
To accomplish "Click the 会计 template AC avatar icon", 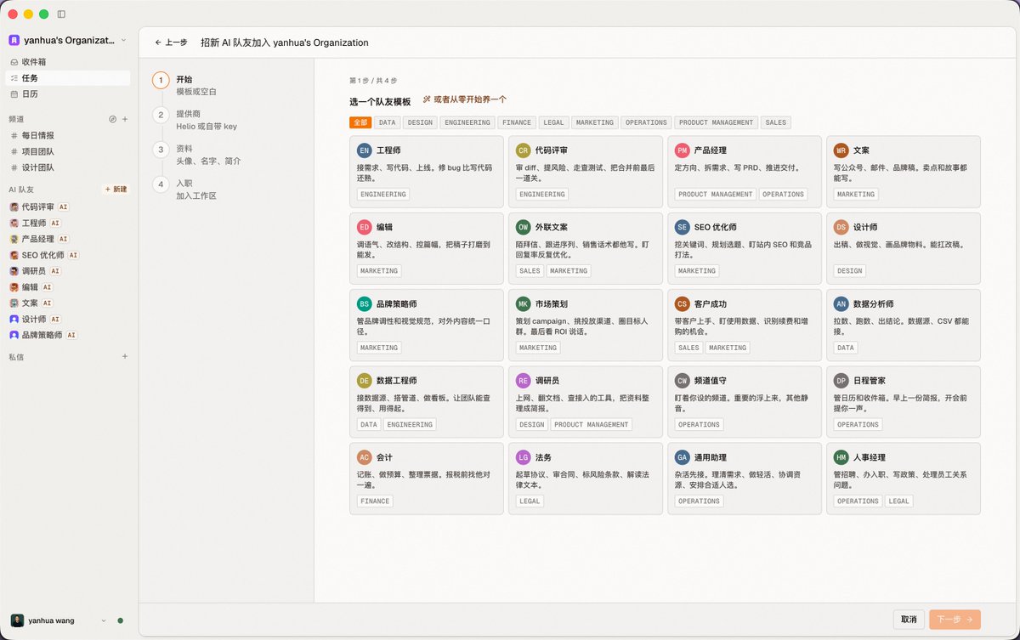I will point(365,456).
